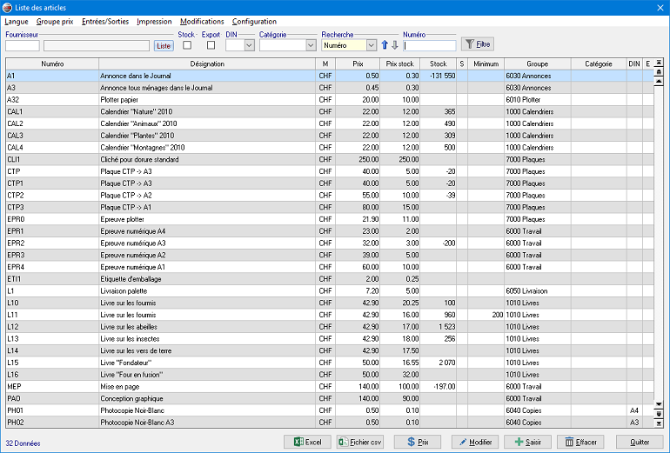Viewport: 670px width, 453px height.
Task: Delete article with Effacer trash button
Action: pyautogui.click(x=580, y=442)
